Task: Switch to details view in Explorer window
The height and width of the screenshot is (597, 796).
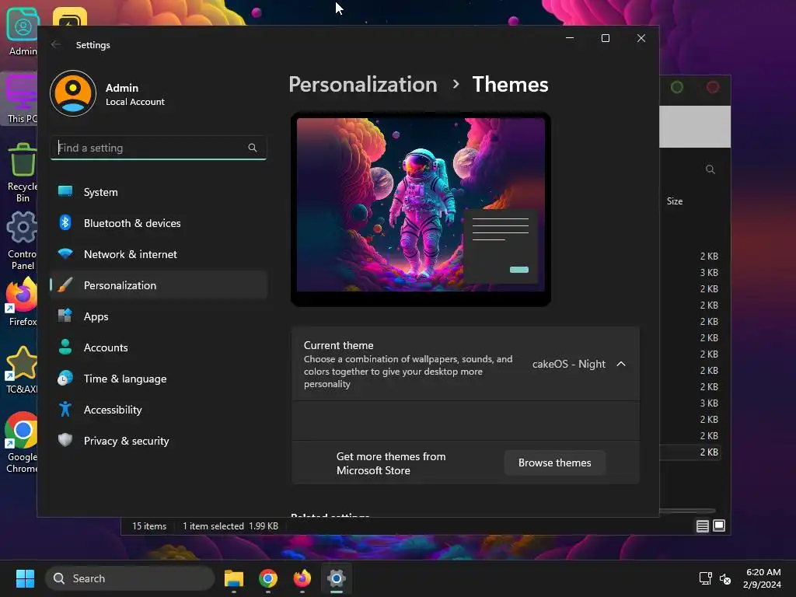Action: pyautogui.click(x=702, y=526)
